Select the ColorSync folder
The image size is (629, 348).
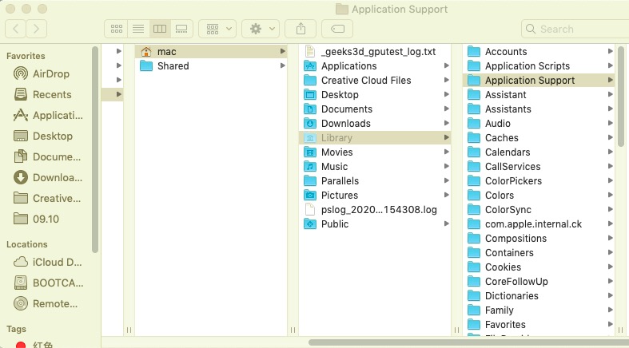(539, 210)
